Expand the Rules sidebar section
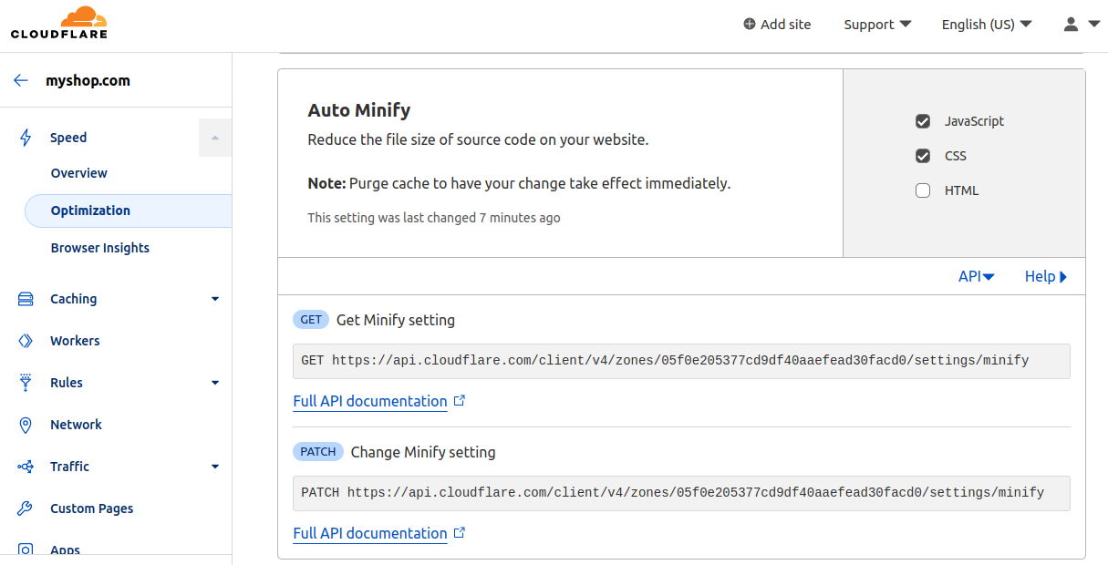The width and height of the screenshot is (1108, 565). 215,382
